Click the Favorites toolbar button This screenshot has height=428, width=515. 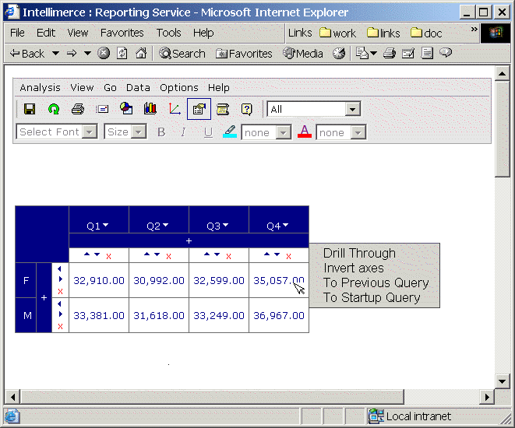pos(244,54)
